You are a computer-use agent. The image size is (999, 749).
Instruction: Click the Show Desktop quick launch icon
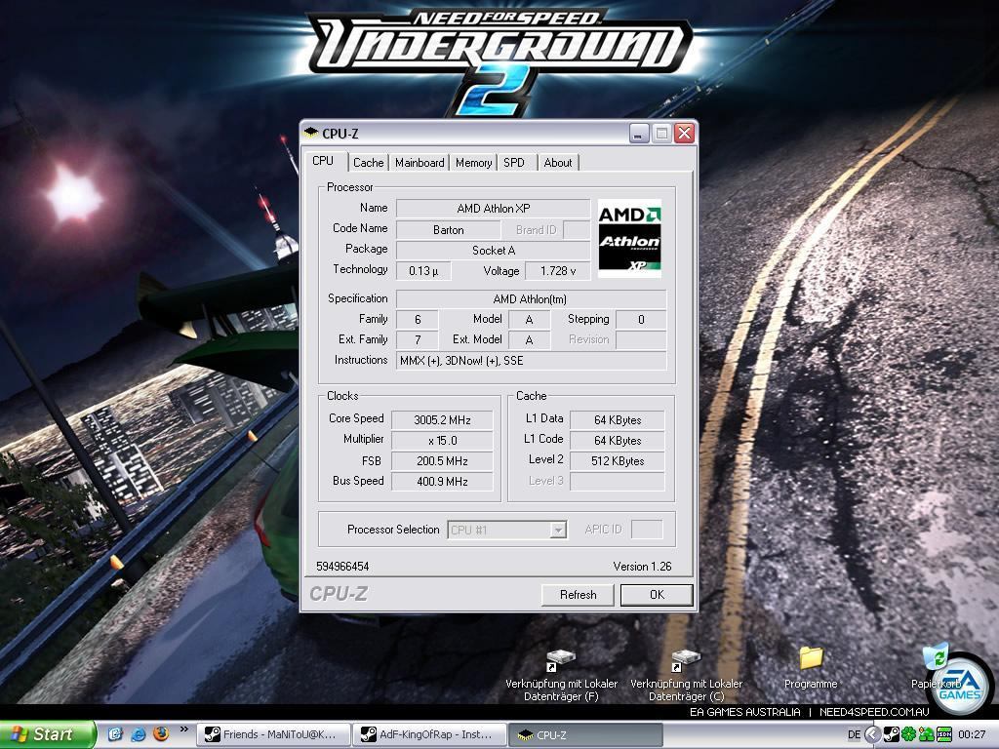pos(115,734)
